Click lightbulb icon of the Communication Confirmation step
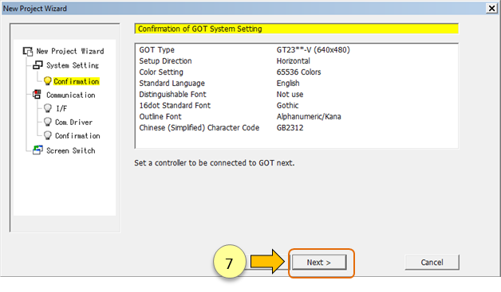 pos(48,136)
